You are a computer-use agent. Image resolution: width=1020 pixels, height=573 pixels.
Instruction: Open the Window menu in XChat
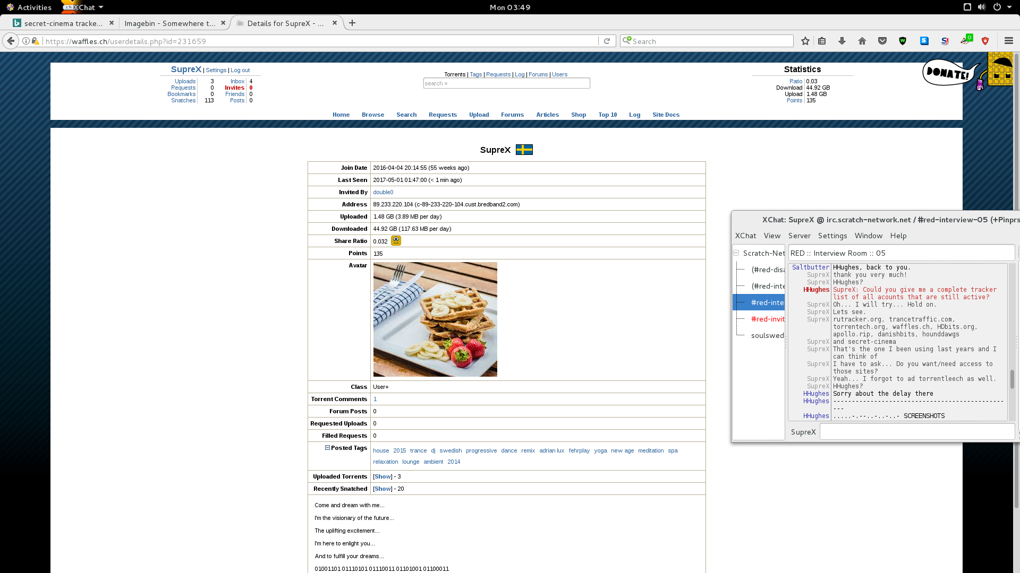coord(868,236)
